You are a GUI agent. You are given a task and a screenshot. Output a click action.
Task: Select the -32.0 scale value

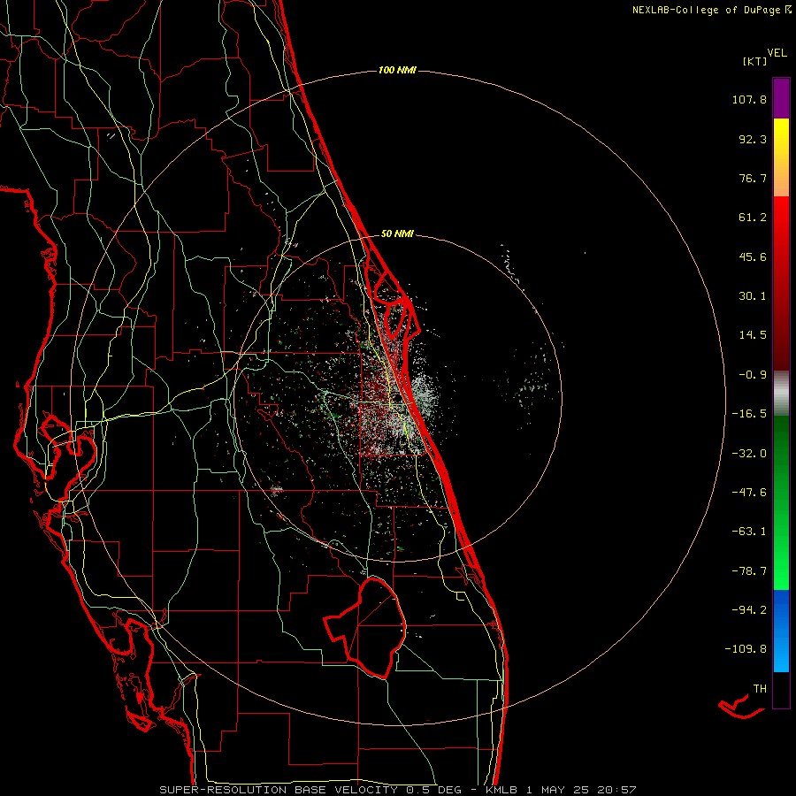click(749, 454)
